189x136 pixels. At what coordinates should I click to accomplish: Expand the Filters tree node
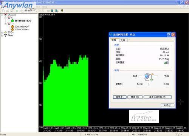[x=2, y=36]
